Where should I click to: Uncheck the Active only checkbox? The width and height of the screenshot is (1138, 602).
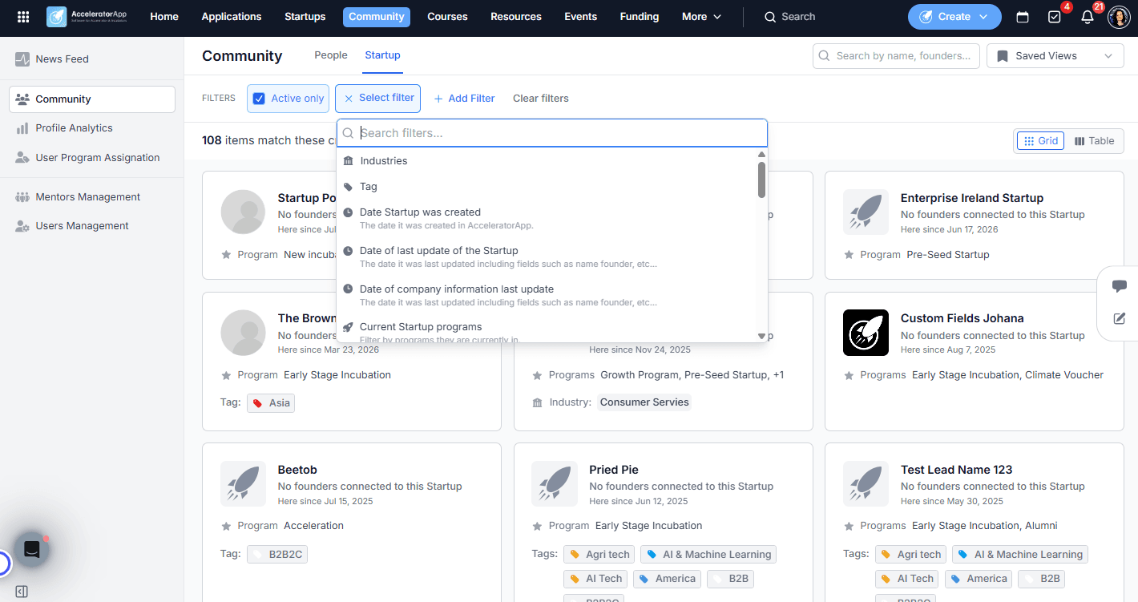tap(259, 99)
